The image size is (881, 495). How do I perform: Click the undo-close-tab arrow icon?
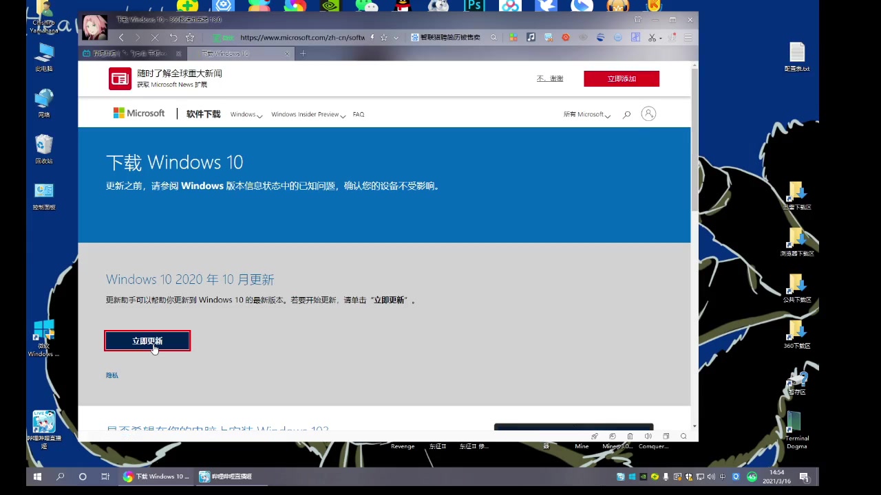(173, 38)
